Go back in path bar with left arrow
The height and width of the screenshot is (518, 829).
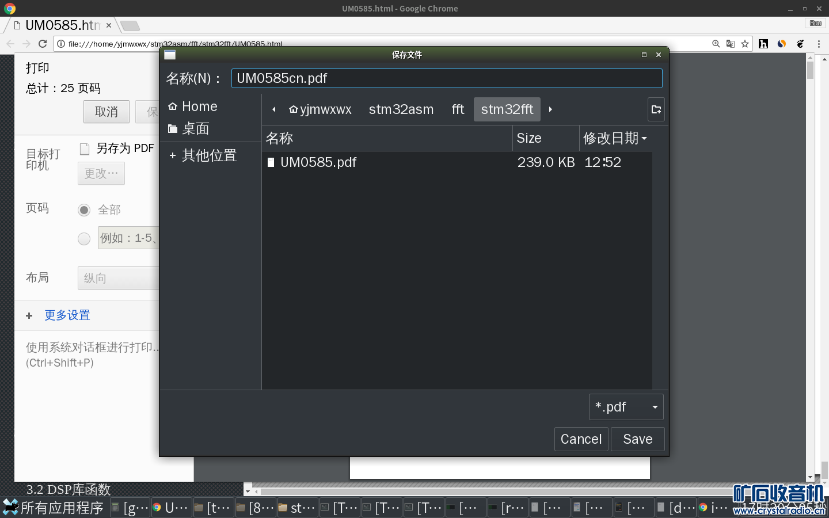(x=274, y=109)
